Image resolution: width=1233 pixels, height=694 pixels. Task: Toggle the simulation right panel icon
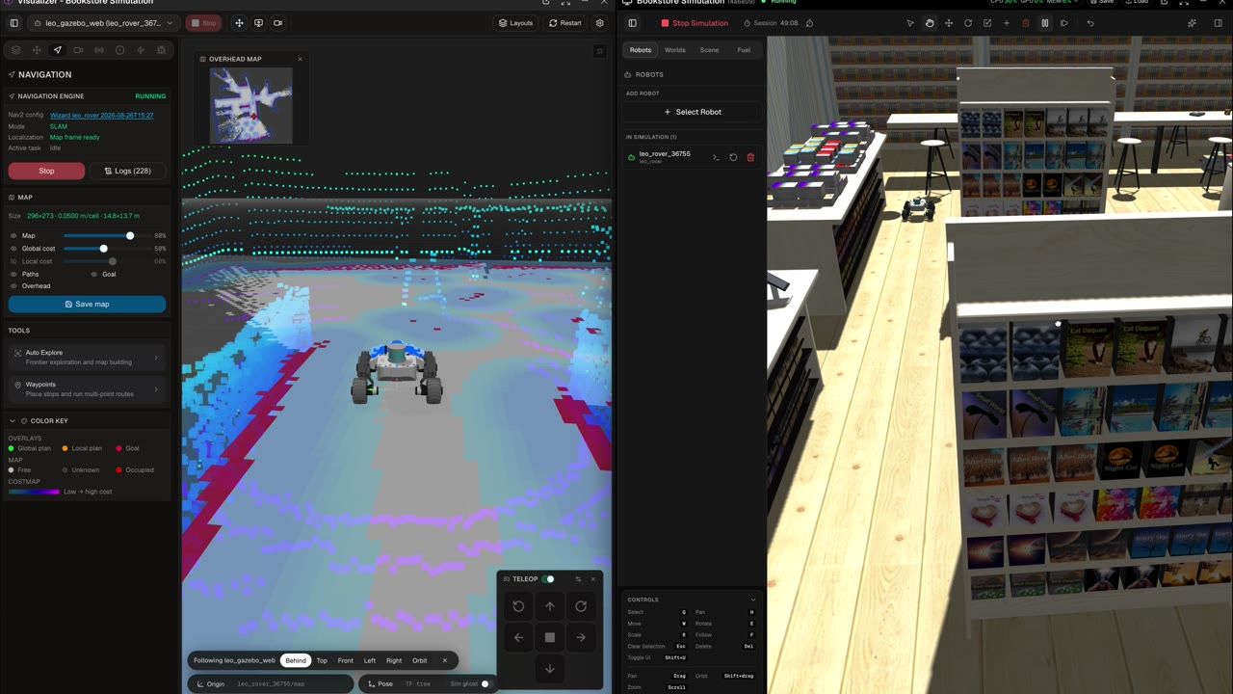1218,23
